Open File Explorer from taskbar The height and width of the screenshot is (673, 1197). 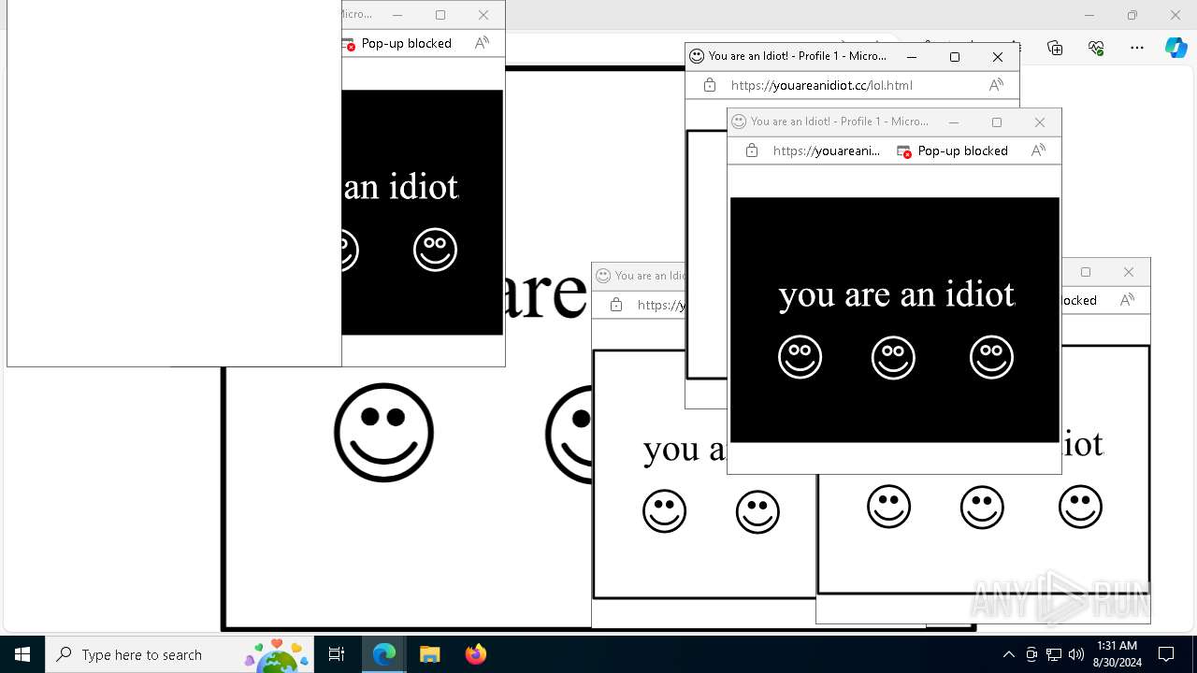pyautogui.click(x=429, y=654)
